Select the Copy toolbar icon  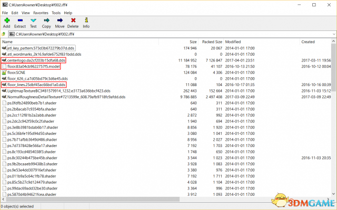coord(46,20)
